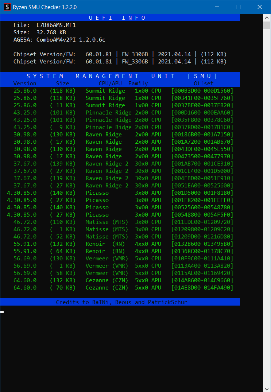Image resolution: width=271 pixels, height=392 pixels.
Task: Close the Ryzen SMU Checker window
Action: point(260,7)
